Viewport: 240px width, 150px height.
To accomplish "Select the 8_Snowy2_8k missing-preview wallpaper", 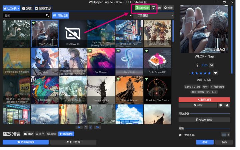I will 73,34.
